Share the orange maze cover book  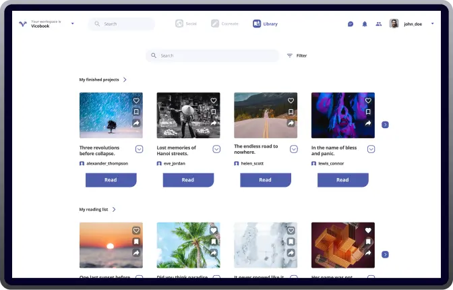coord(368,253)
